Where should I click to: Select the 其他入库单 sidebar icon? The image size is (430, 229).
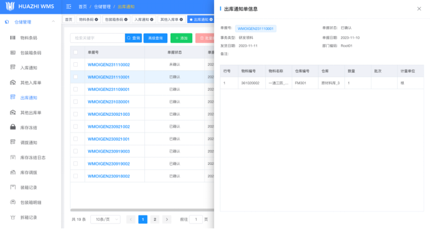13,83
